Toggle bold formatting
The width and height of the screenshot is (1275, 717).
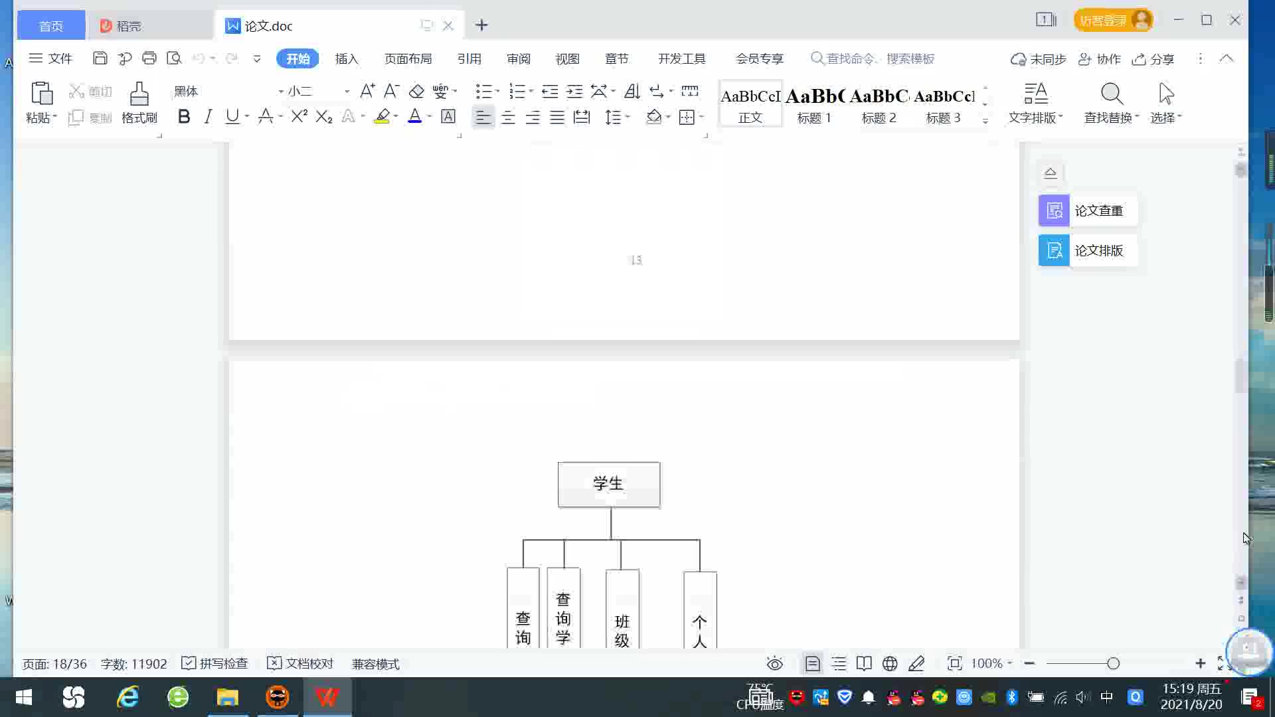point(184,117)
